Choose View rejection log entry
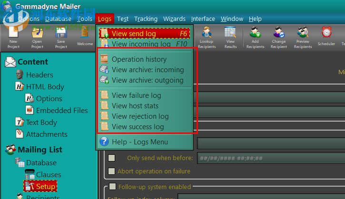 point(144,116)
